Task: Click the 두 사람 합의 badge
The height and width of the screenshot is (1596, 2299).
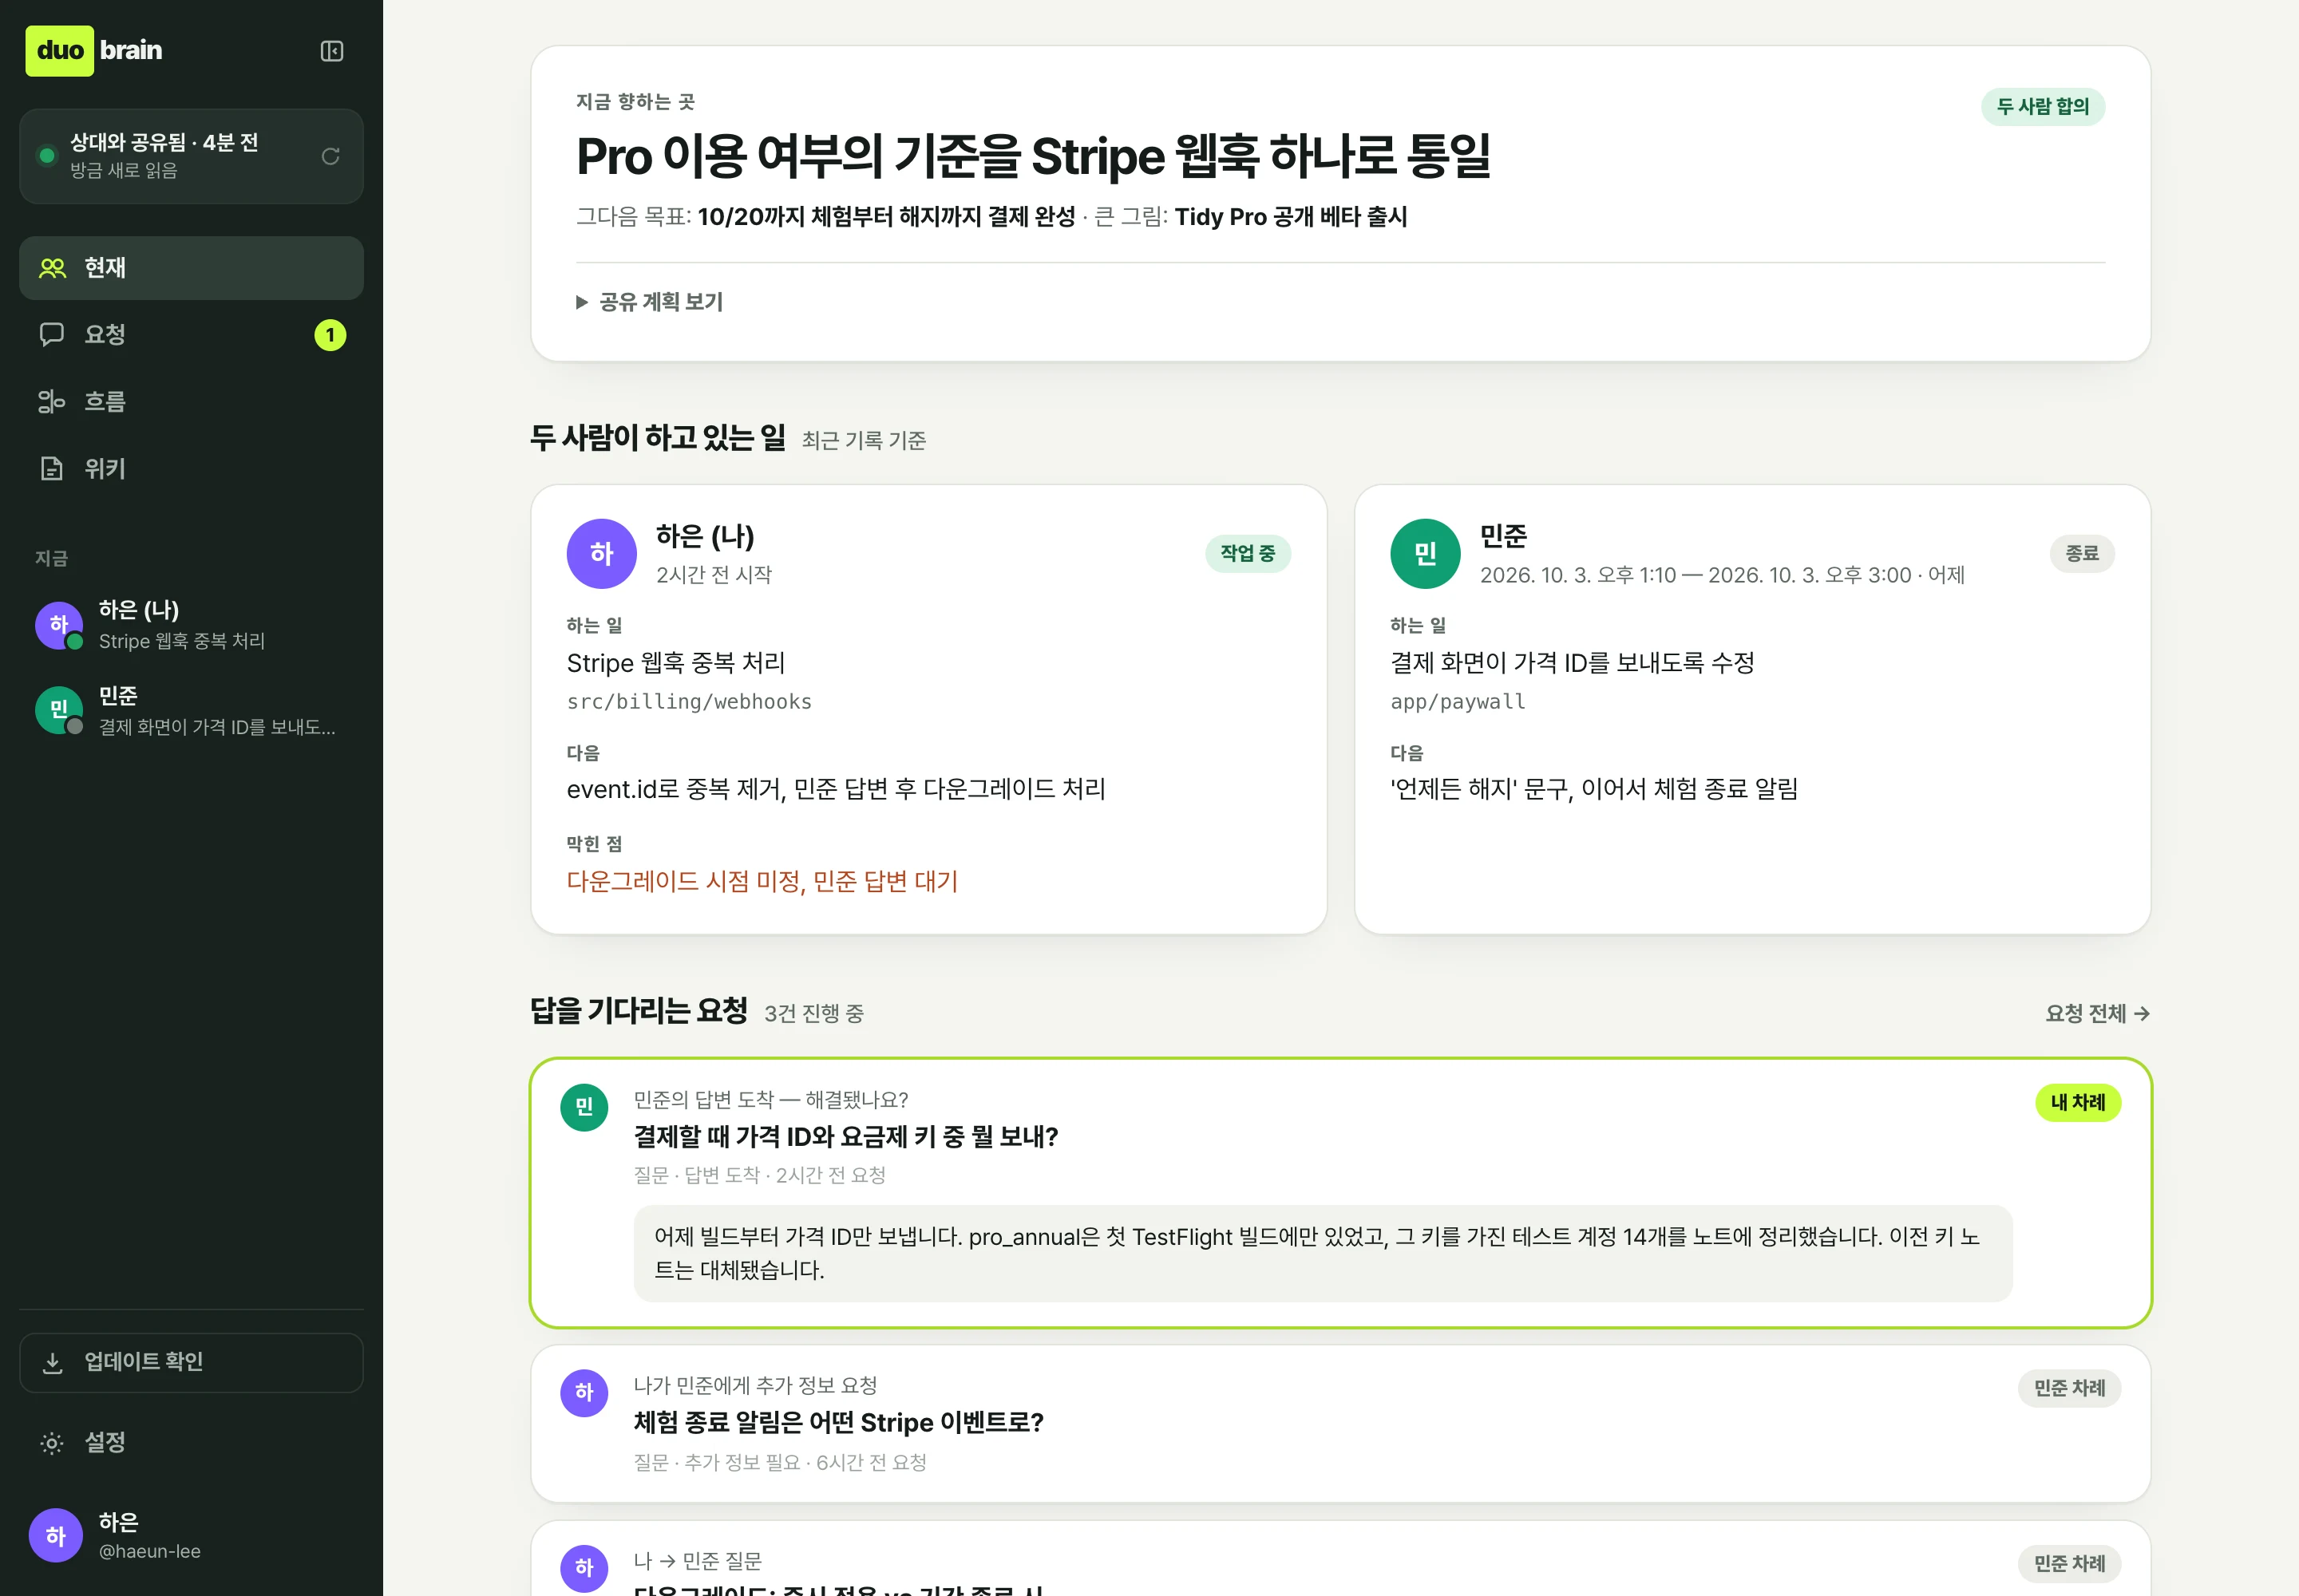Action: pyautogui.click(x=2043, y=107)
